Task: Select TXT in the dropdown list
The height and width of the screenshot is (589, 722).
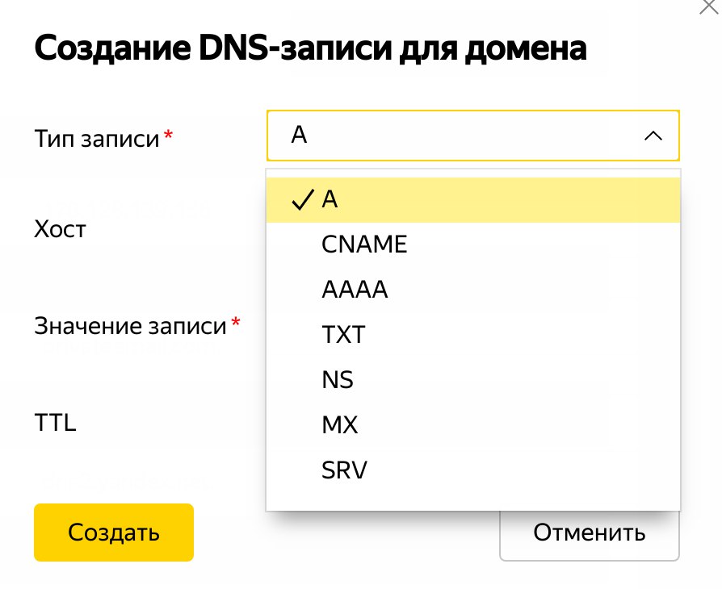Action: (473, 335)
